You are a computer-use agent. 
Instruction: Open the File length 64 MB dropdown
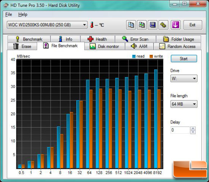coord(184,104)
